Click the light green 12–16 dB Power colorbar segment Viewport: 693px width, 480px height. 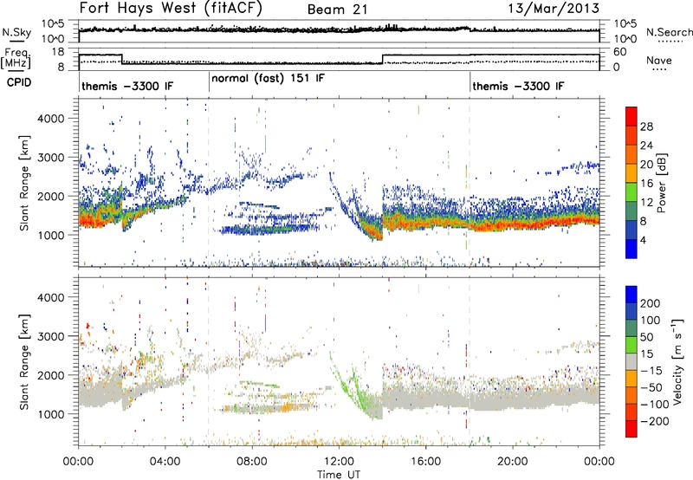point(631,191)
